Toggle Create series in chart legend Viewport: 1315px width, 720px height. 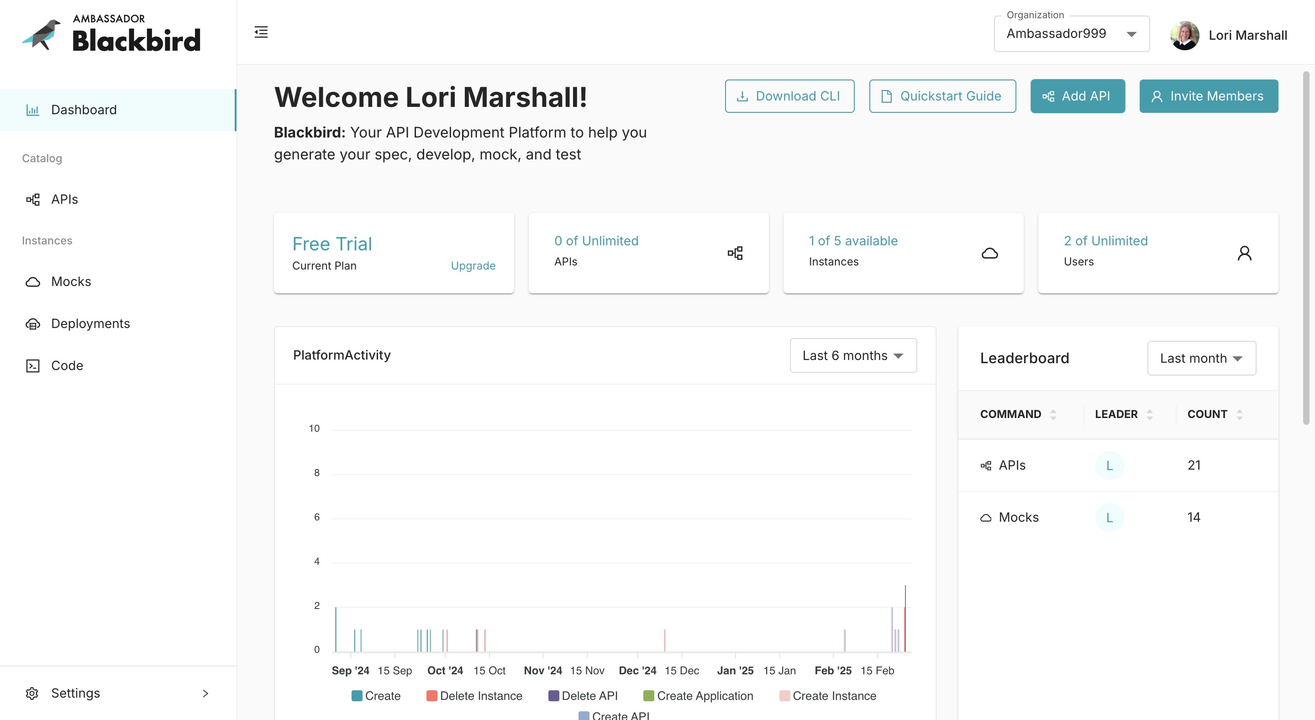376,695
